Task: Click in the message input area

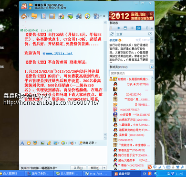Action: click(63, 155)
